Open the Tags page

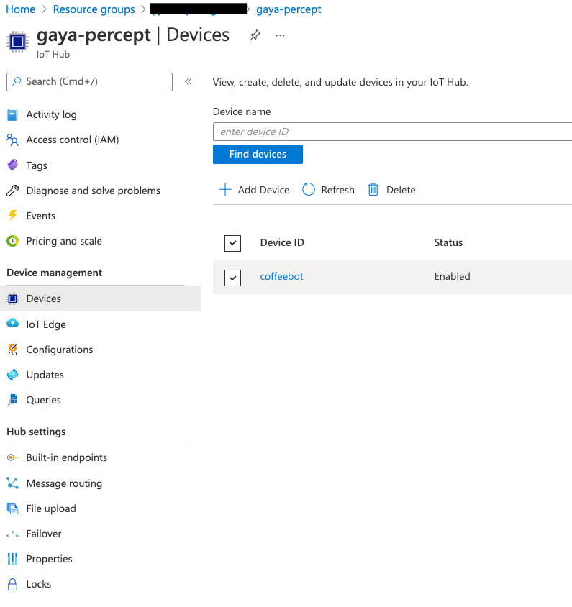point(37,165)
